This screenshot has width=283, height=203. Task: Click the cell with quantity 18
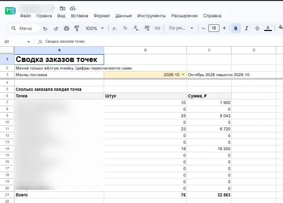tap(145, 149)
